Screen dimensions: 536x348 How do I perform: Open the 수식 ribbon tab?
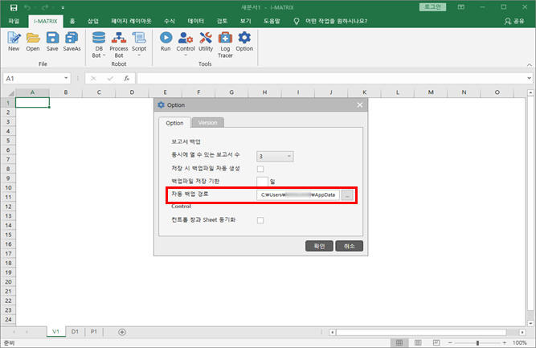(169, 21)
